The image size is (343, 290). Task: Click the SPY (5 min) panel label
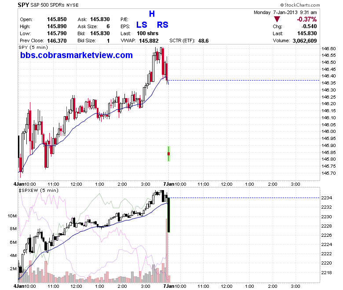pyautogui.click(x=33, y=47)
